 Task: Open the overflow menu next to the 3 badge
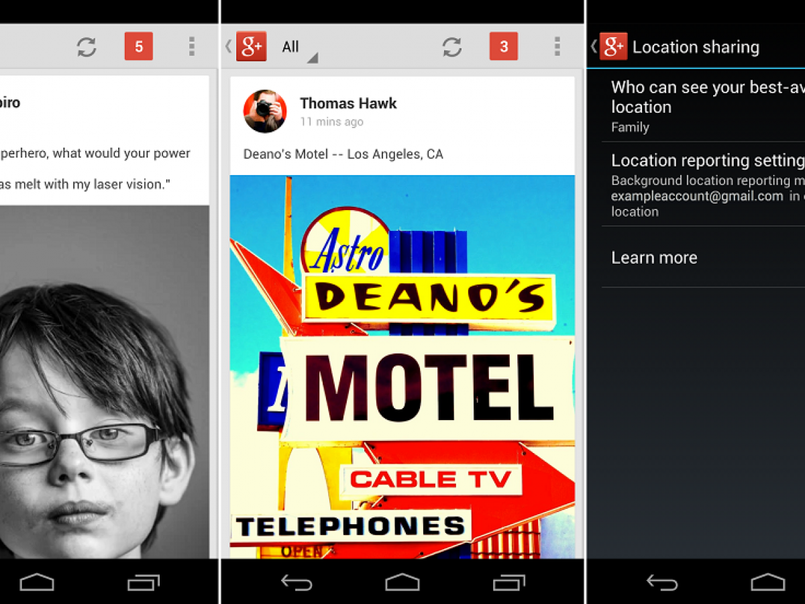click(557, 47)
